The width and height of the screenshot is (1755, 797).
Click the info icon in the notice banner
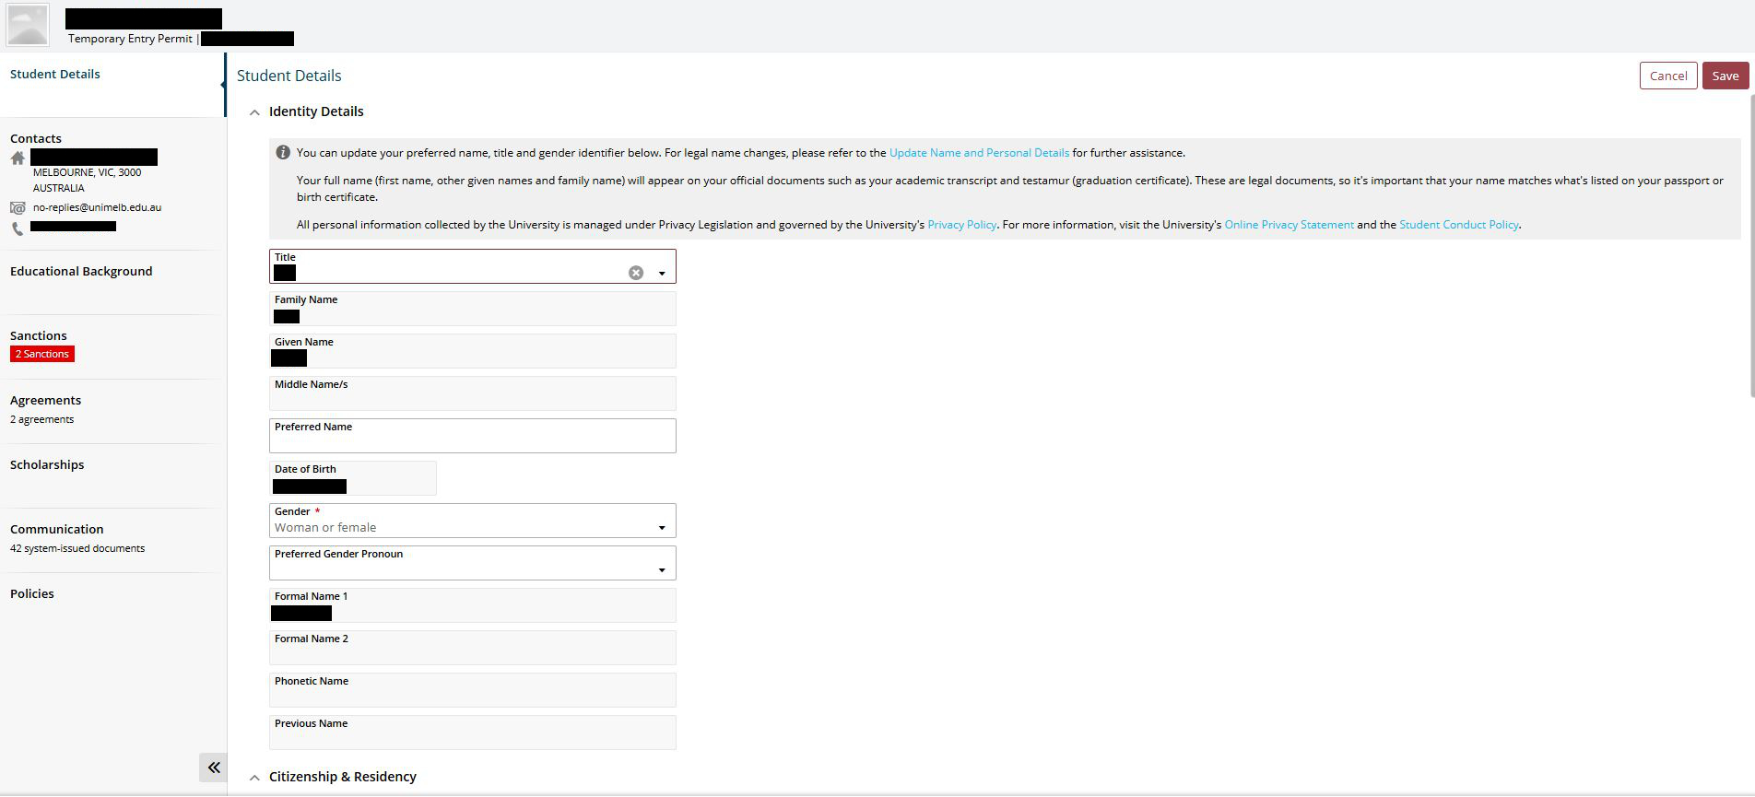click(x=283, y=152)
